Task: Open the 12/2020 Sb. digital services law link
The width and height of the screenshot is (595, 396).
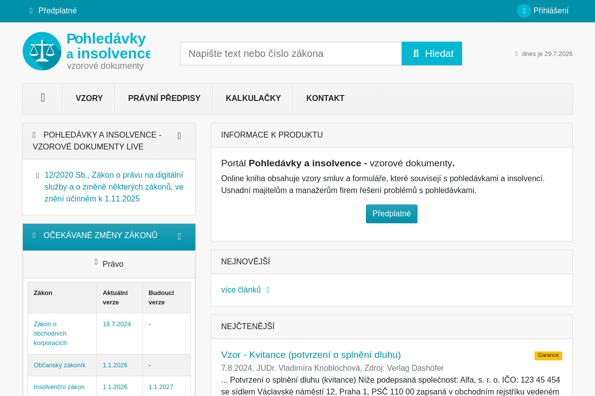Action: (x=114, y=187)
